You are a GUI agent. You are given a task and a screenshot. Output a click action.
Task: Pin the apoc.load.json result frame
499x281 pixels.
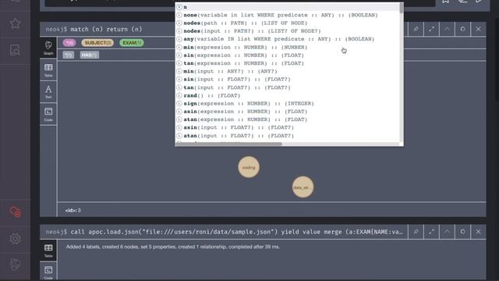416,232
